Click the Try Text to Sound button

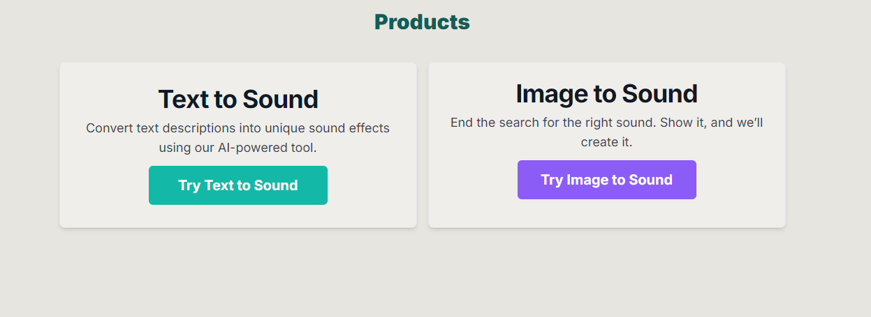pos(237,185)
